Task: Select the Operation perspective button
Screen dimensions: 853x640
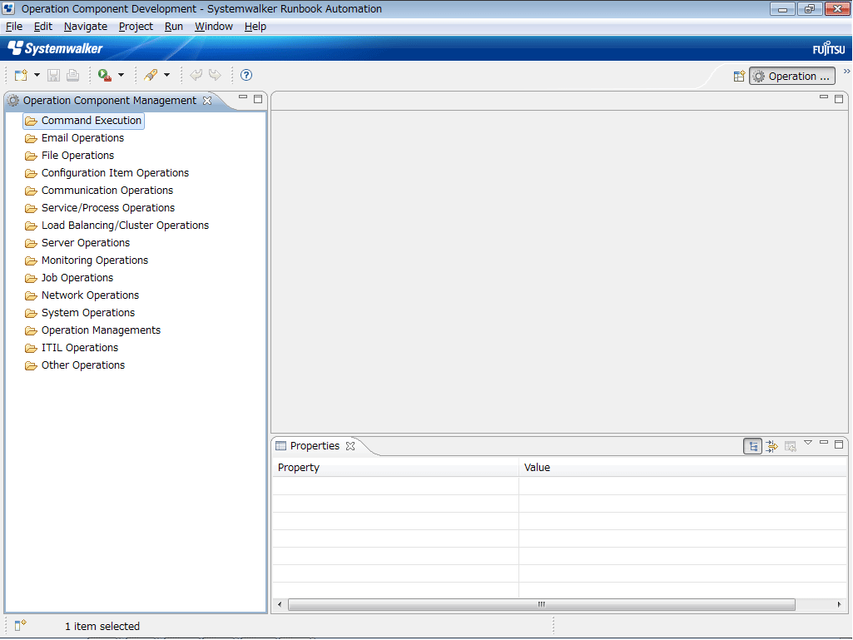Action: click(792, 77)
